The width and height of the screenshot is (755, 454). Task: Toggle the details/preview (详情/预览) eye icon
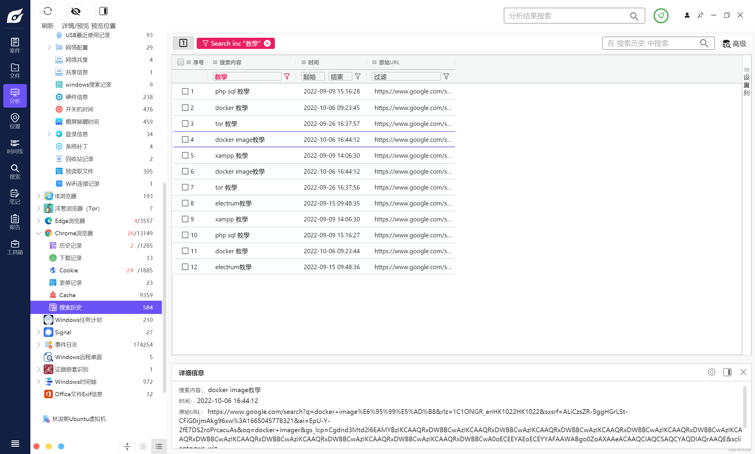click(x=75, y=11)
